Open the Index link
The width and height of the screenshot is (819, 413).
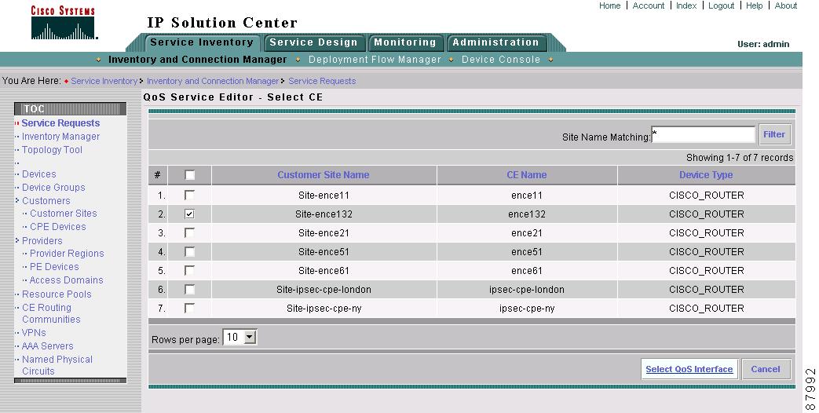coord(686,5)
